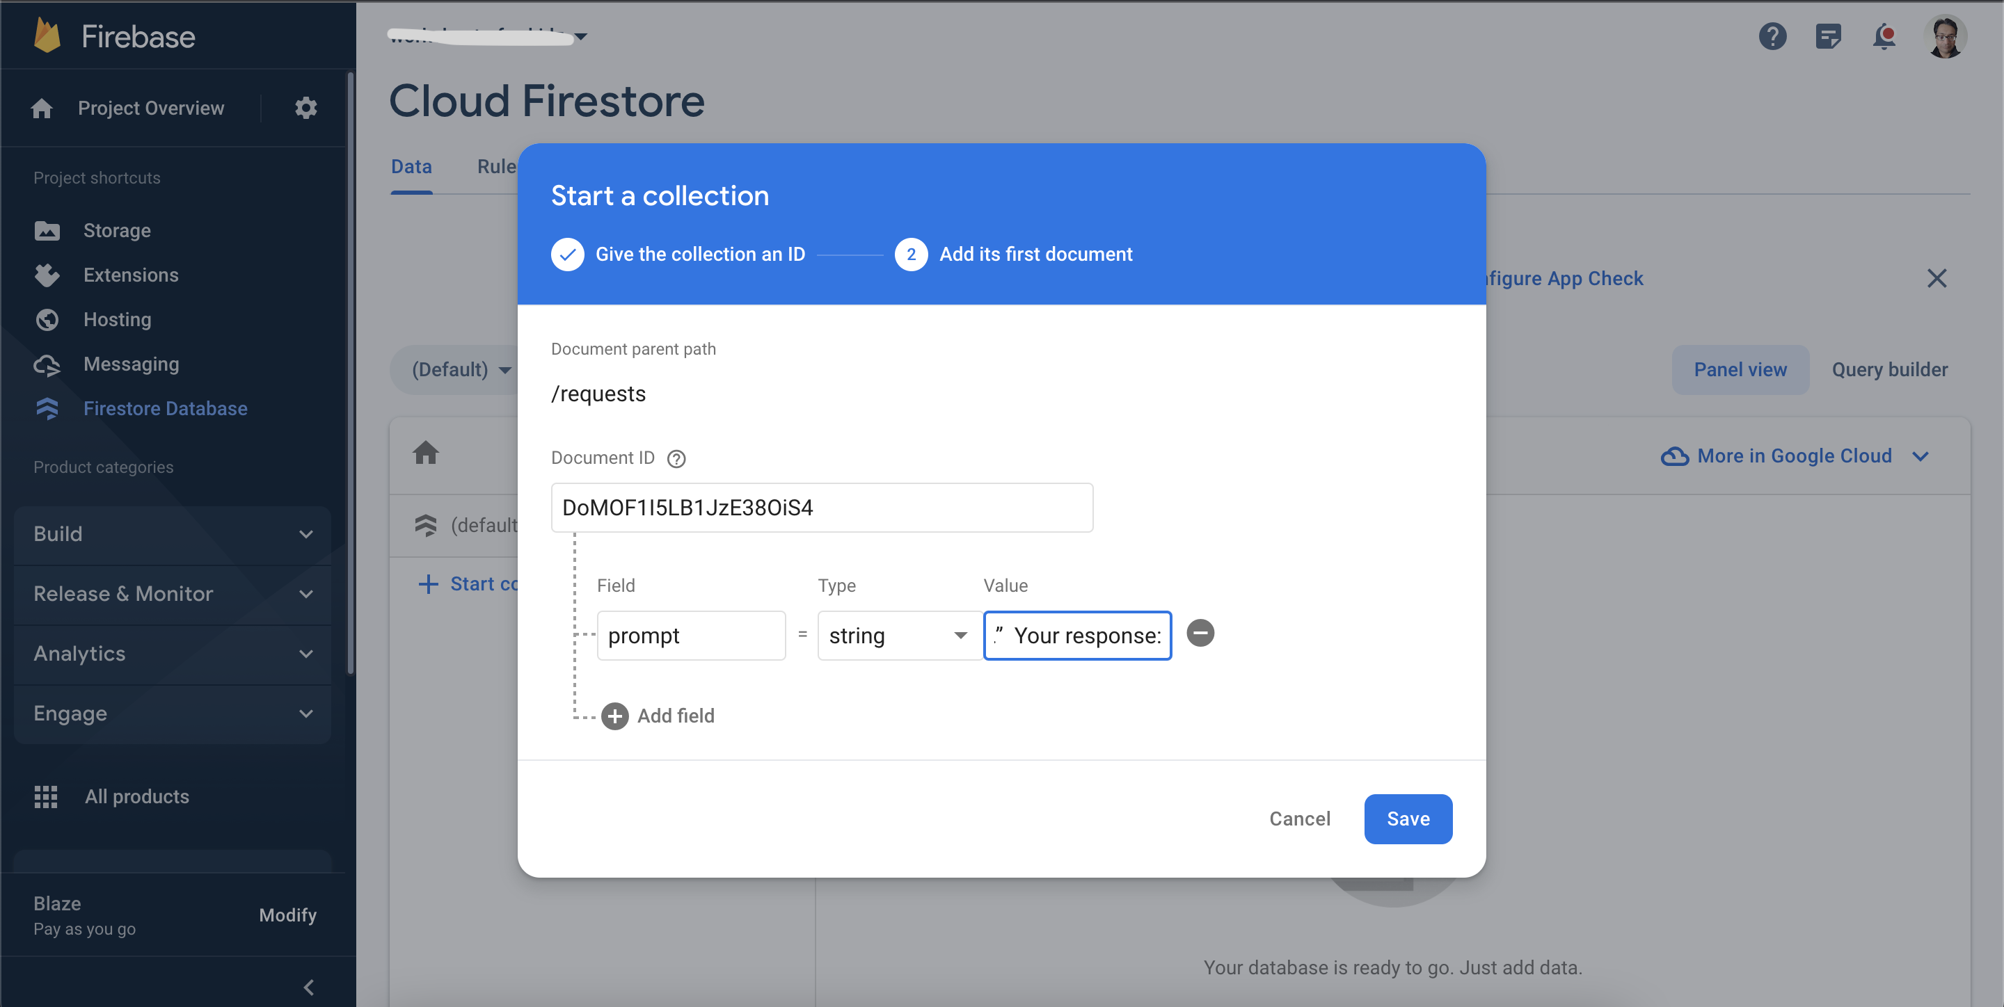Click the home icon in data panel

coord(426,453)
